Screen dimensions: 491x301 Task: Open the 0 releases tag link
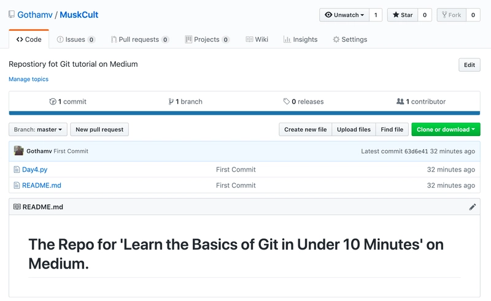(303, 102)
